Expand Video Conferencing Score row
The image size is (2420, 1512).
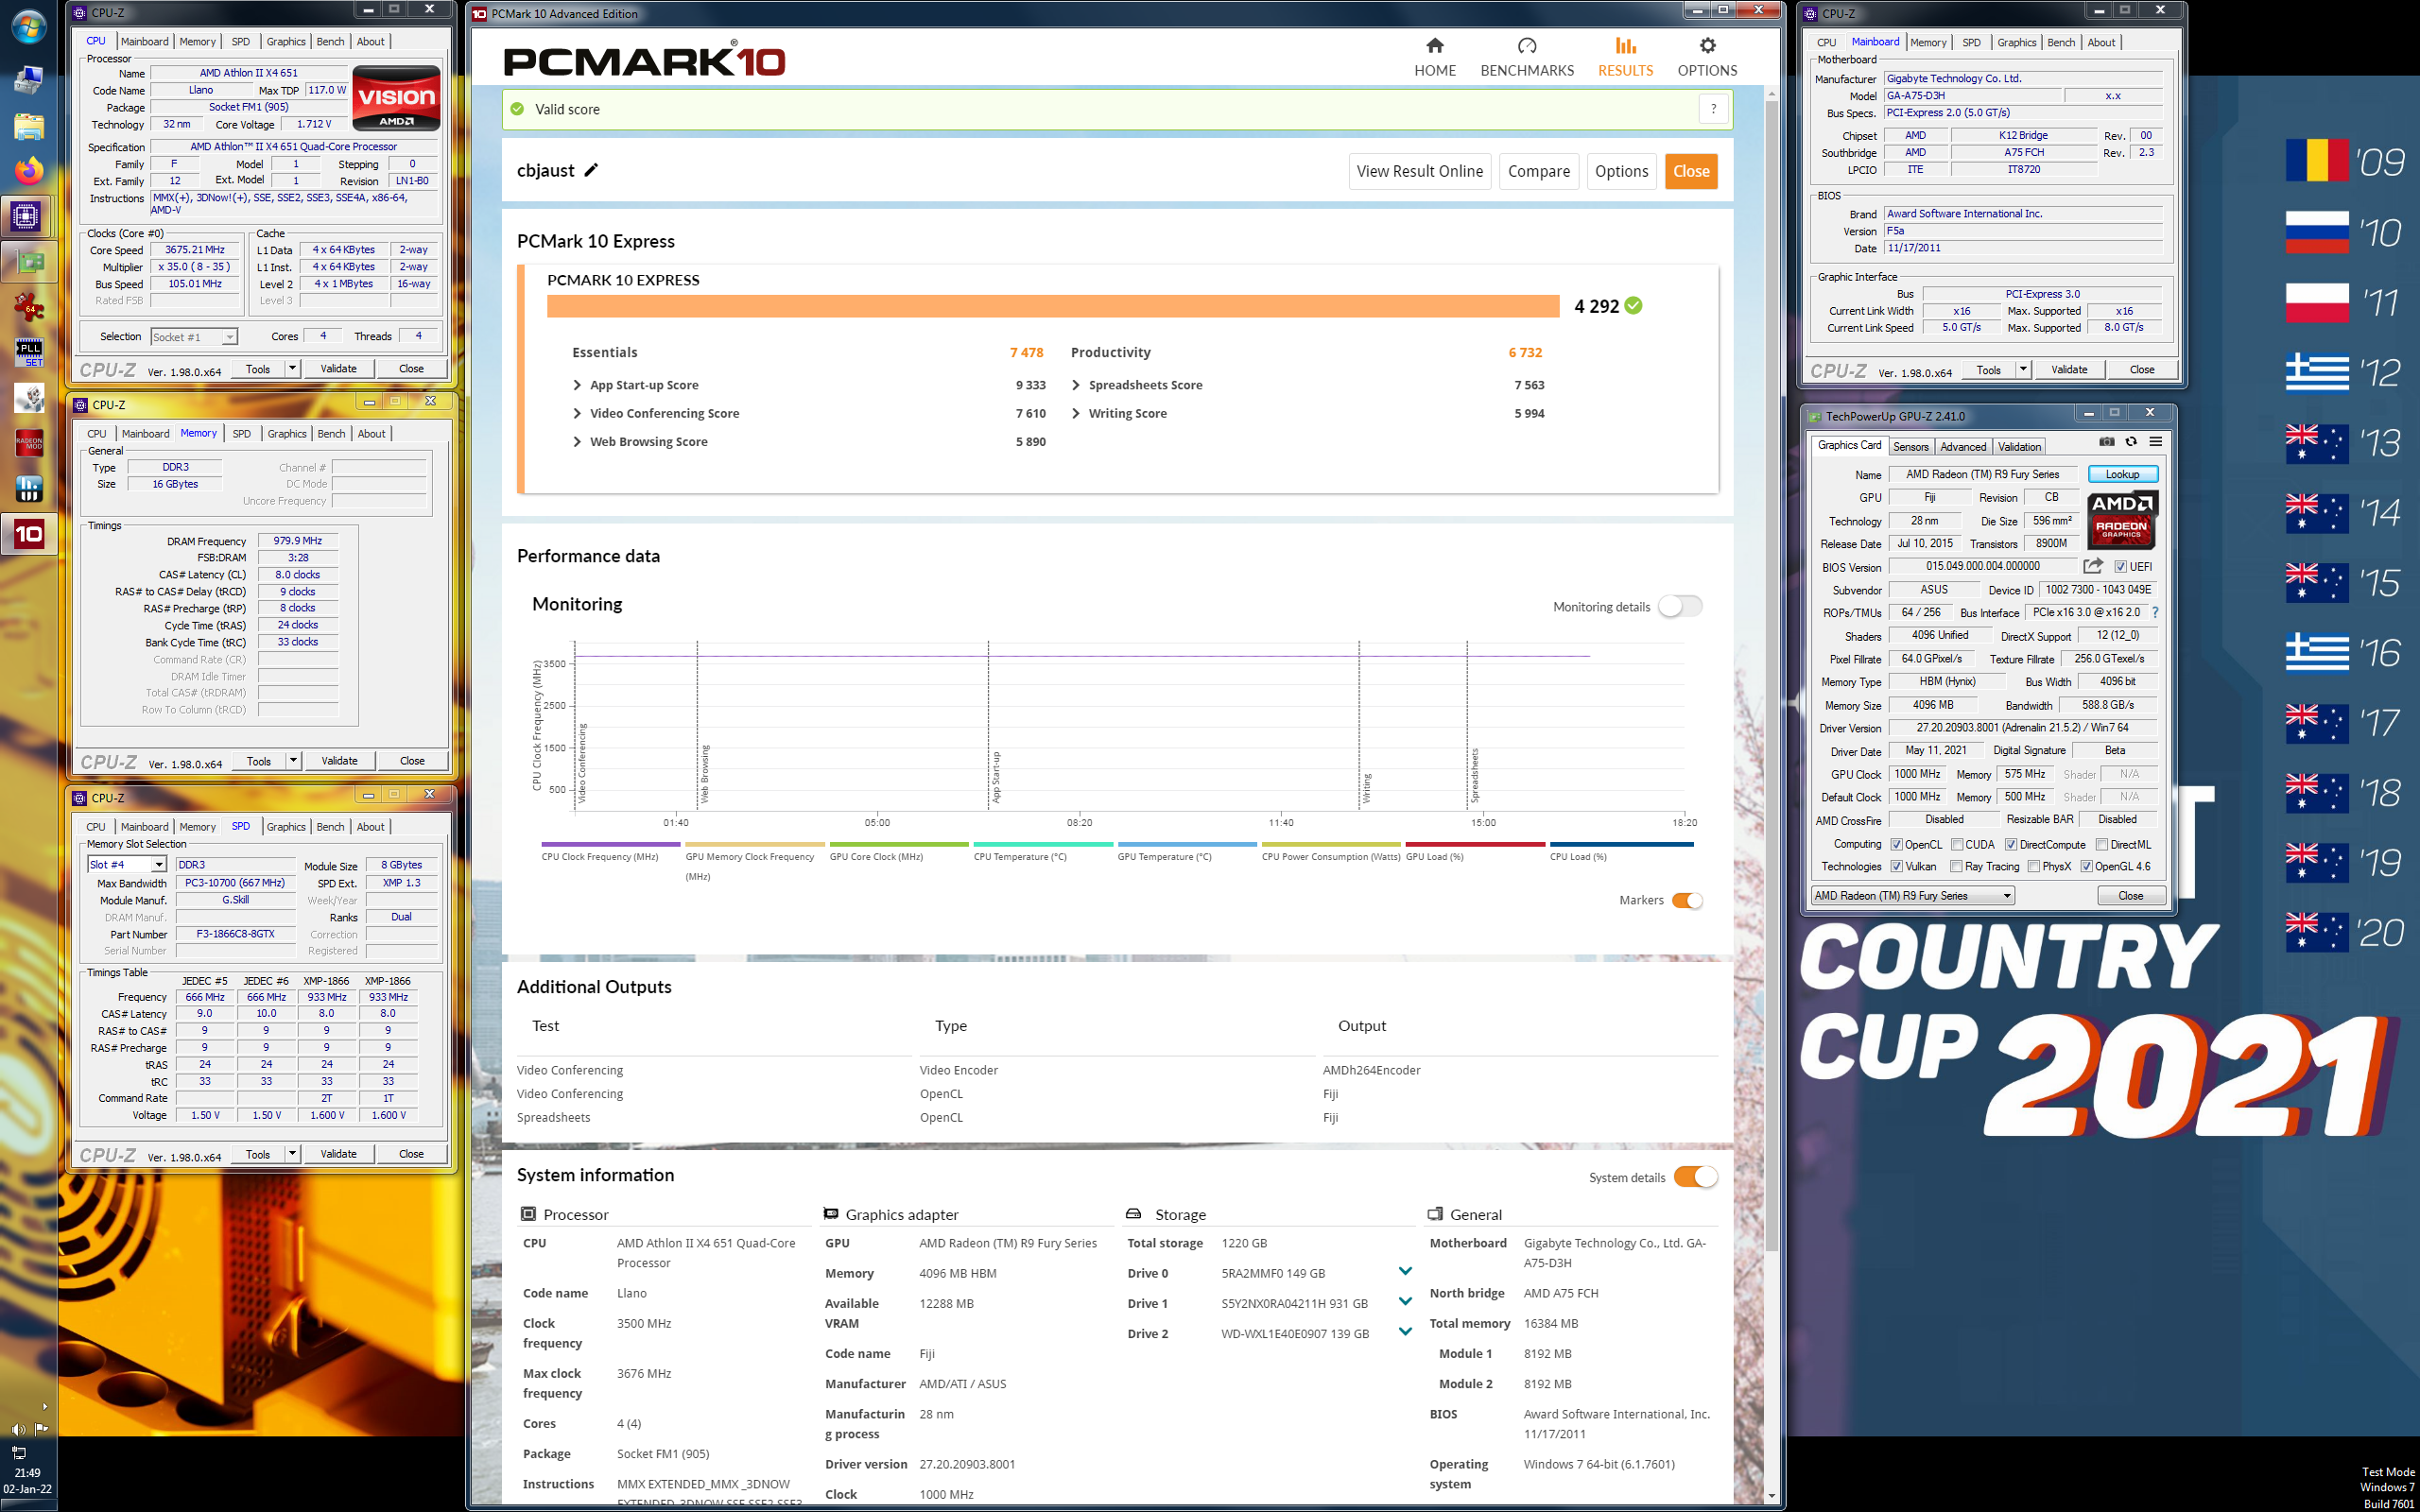click(x=577, y=413)
